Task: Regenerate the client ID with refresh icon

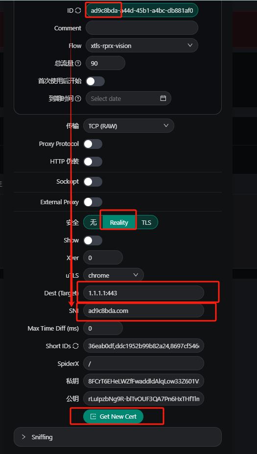Action: [78, 11]
